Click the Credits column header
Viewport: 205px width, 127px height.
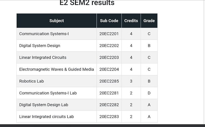[131, 21]
